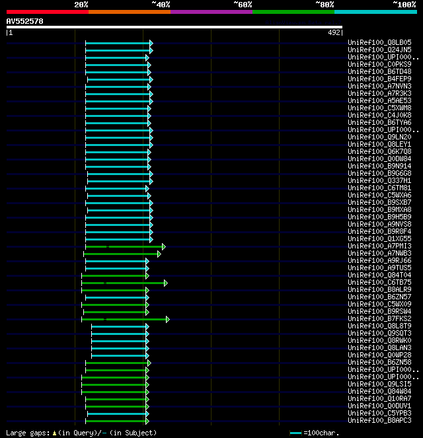Select the UniRef100_A9TUS5 label
This screenshot has width=423, height=438.
[x=379, y=268]
